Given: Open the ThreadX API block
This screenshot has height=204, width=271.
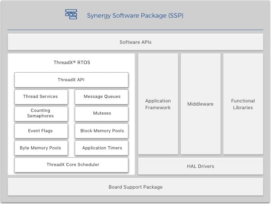Looking at the screenshot, I should 71,80.
